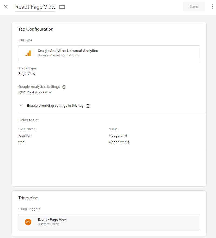Open the three-dot overflow menu
Screen dimensions: 216x238
pos(212,6)
